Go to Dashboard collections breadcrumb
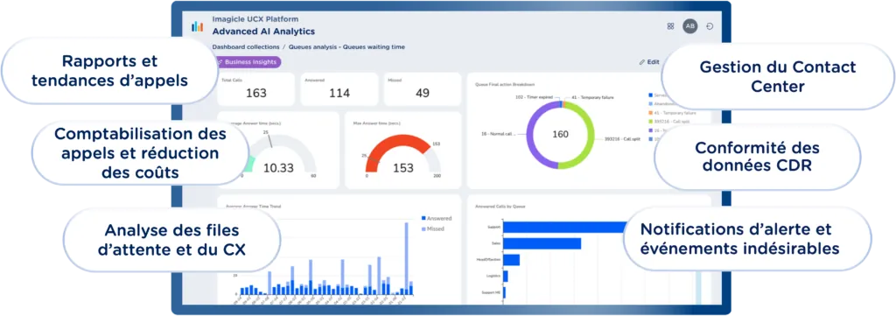Image resolution: width=896 pixels, height=316 pixels. pyautogui.click(x=246, y=47)
